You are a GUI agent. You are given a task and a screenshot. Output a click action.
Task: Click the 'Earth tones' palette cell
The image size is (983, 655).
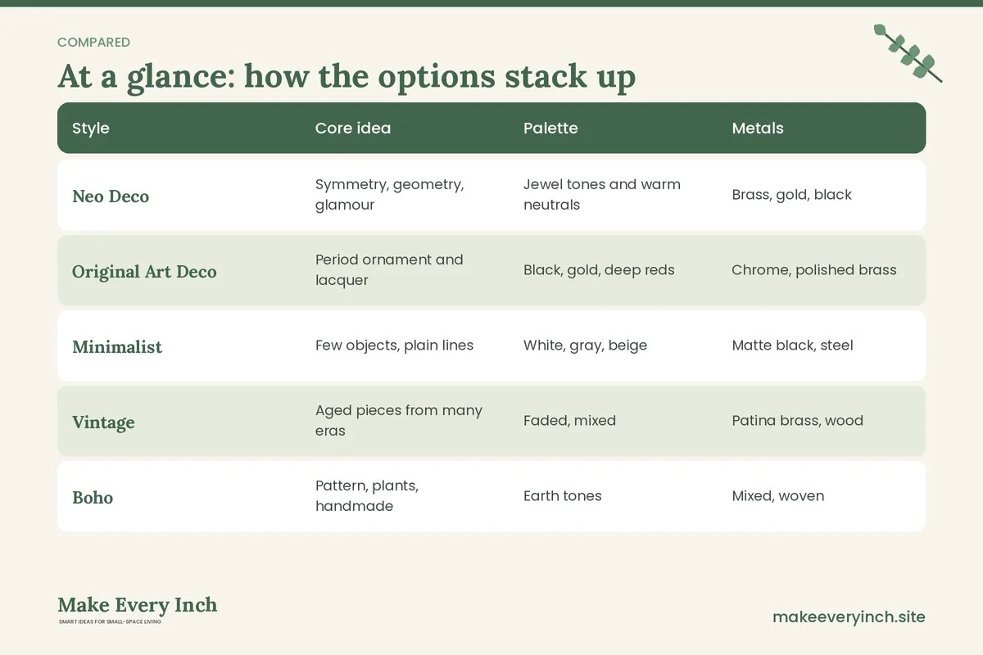click(562, 496)
